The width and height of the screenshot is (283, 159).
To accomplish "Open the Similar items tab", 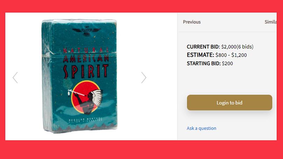I will 270,22.
